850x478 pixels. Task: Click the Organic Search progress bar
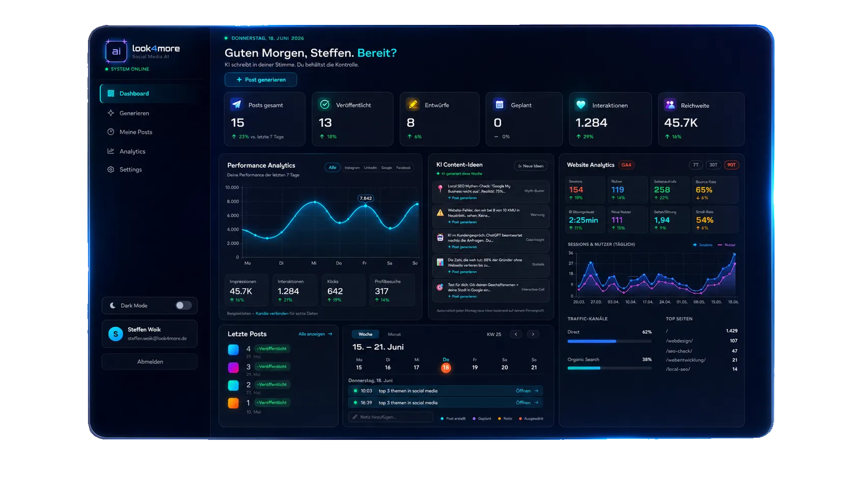coord(610,368)
